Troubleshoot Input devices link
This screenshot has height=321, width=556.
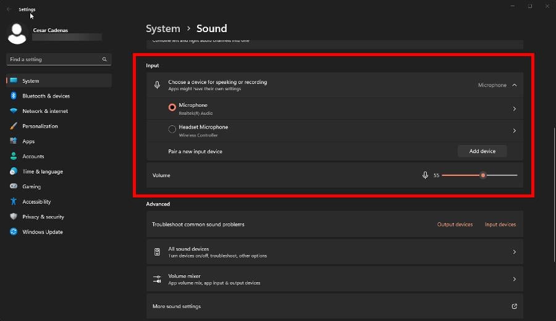coord(500,224)
